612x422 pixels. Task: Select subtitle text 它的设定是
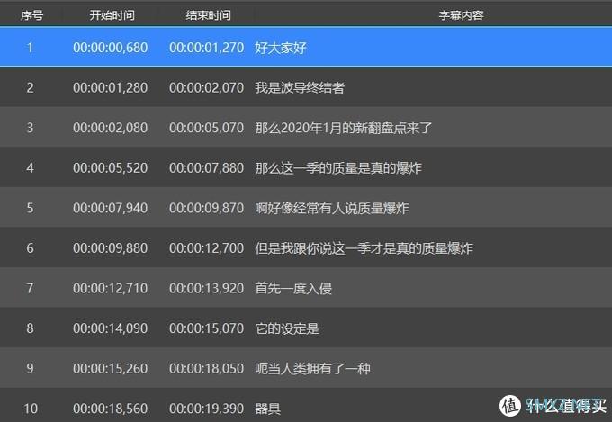tap(287, 328)
